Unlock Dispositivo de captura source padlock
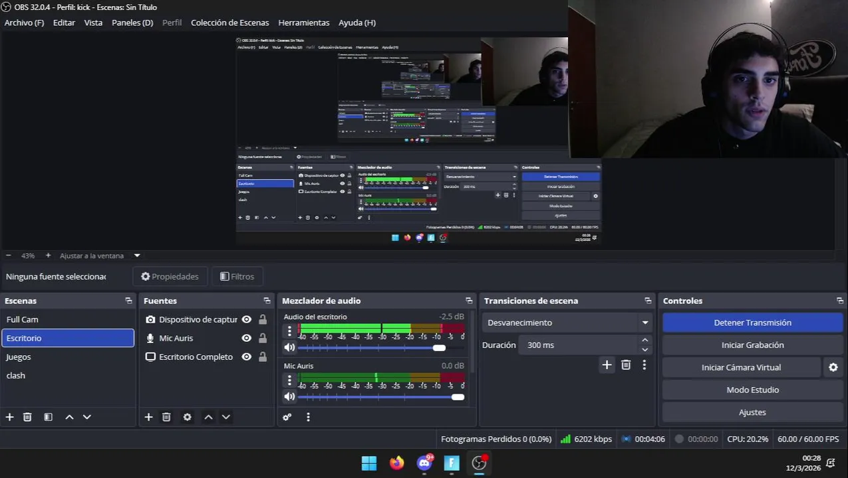The width and height of the screenshot is (848, 478). pos(263,319)
